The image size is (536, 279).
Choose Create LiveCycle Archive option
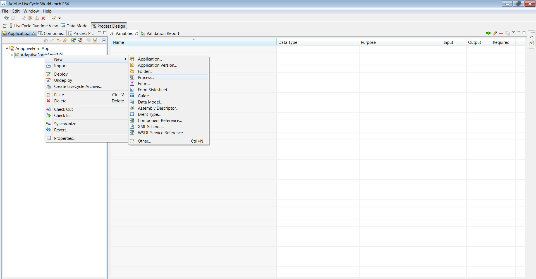point(86,86)
